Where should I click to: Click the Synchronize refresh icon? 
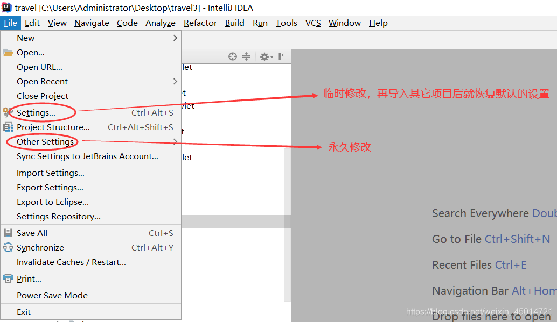click(x=8, y=247)
